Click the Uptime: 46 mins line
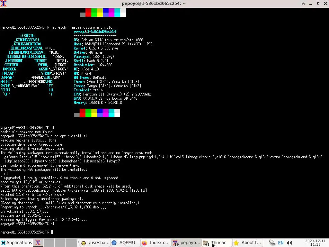The height and width of the screenshot is (247, 329). (88, 52)
